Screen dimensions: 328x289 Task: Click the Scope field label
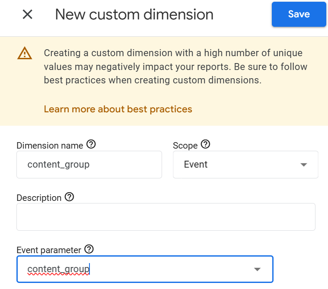point(185,146)
